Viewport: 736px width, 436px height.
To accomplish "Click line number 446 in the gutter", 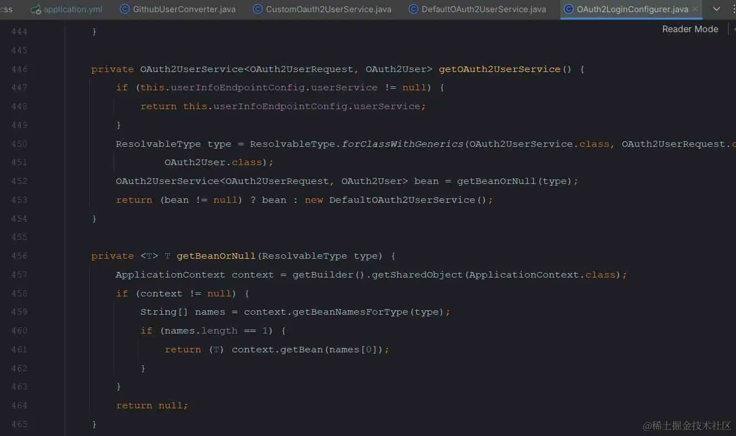I will 19,69.
